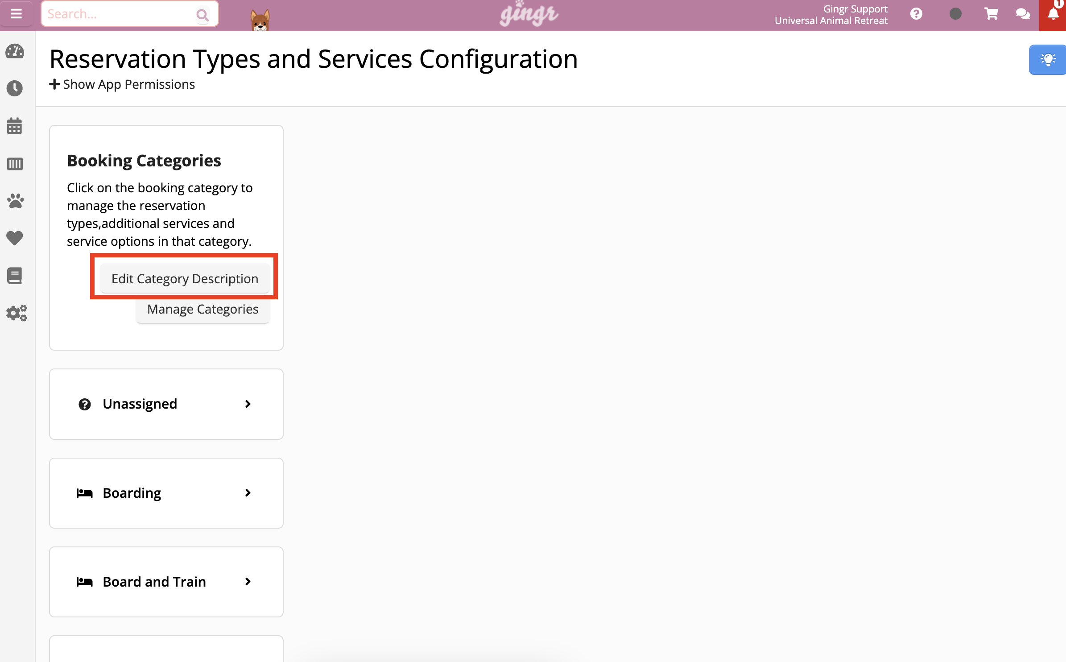Click the Gingr logo
This screenshot has height=662, width=1066.
click(529, 14)
